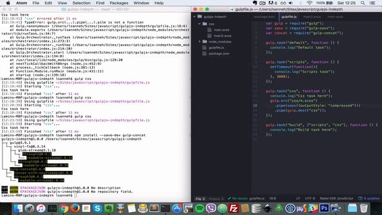Open the Atom application menu
This screenshot has width=382, height=215.
click(x=21, y=3)
